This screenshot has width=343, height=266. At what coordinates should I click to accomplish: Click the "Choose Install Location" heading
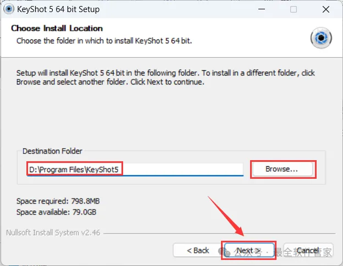click(57, 29)
